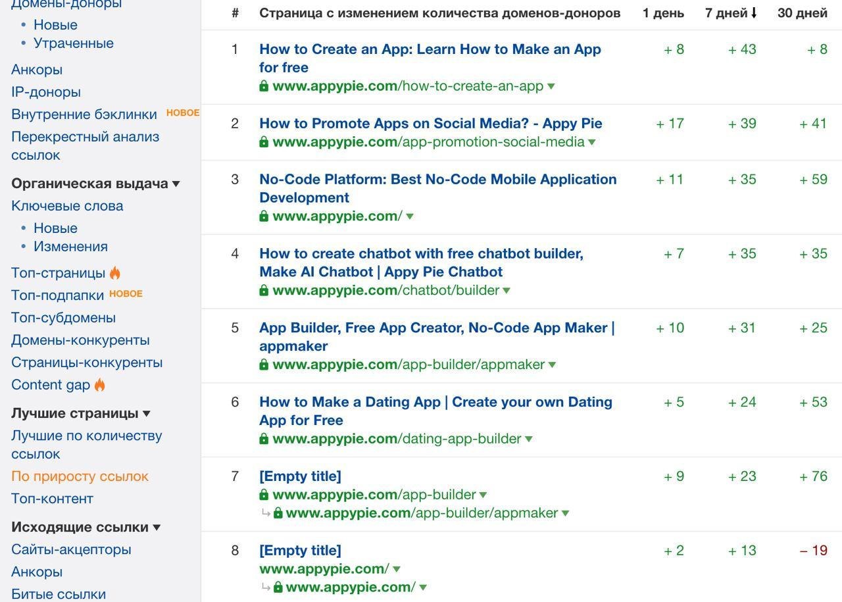Open dropdown arrow after app-promotion-social-media URL
842x602 pixels.
pyautogui.click(x=592, y=142)
